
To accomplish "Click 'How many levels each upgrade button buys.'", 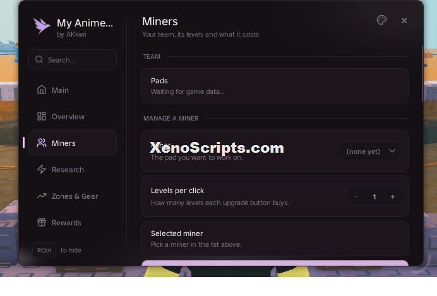I will 220,203.
